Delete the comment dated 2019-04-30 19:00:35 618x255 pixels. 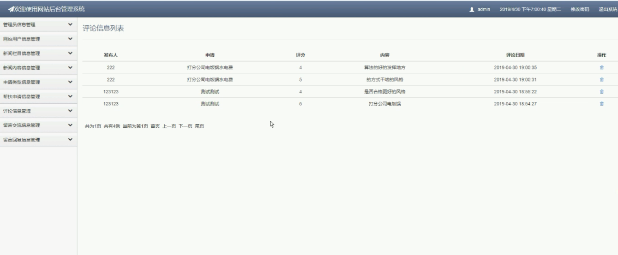[601, 68]
